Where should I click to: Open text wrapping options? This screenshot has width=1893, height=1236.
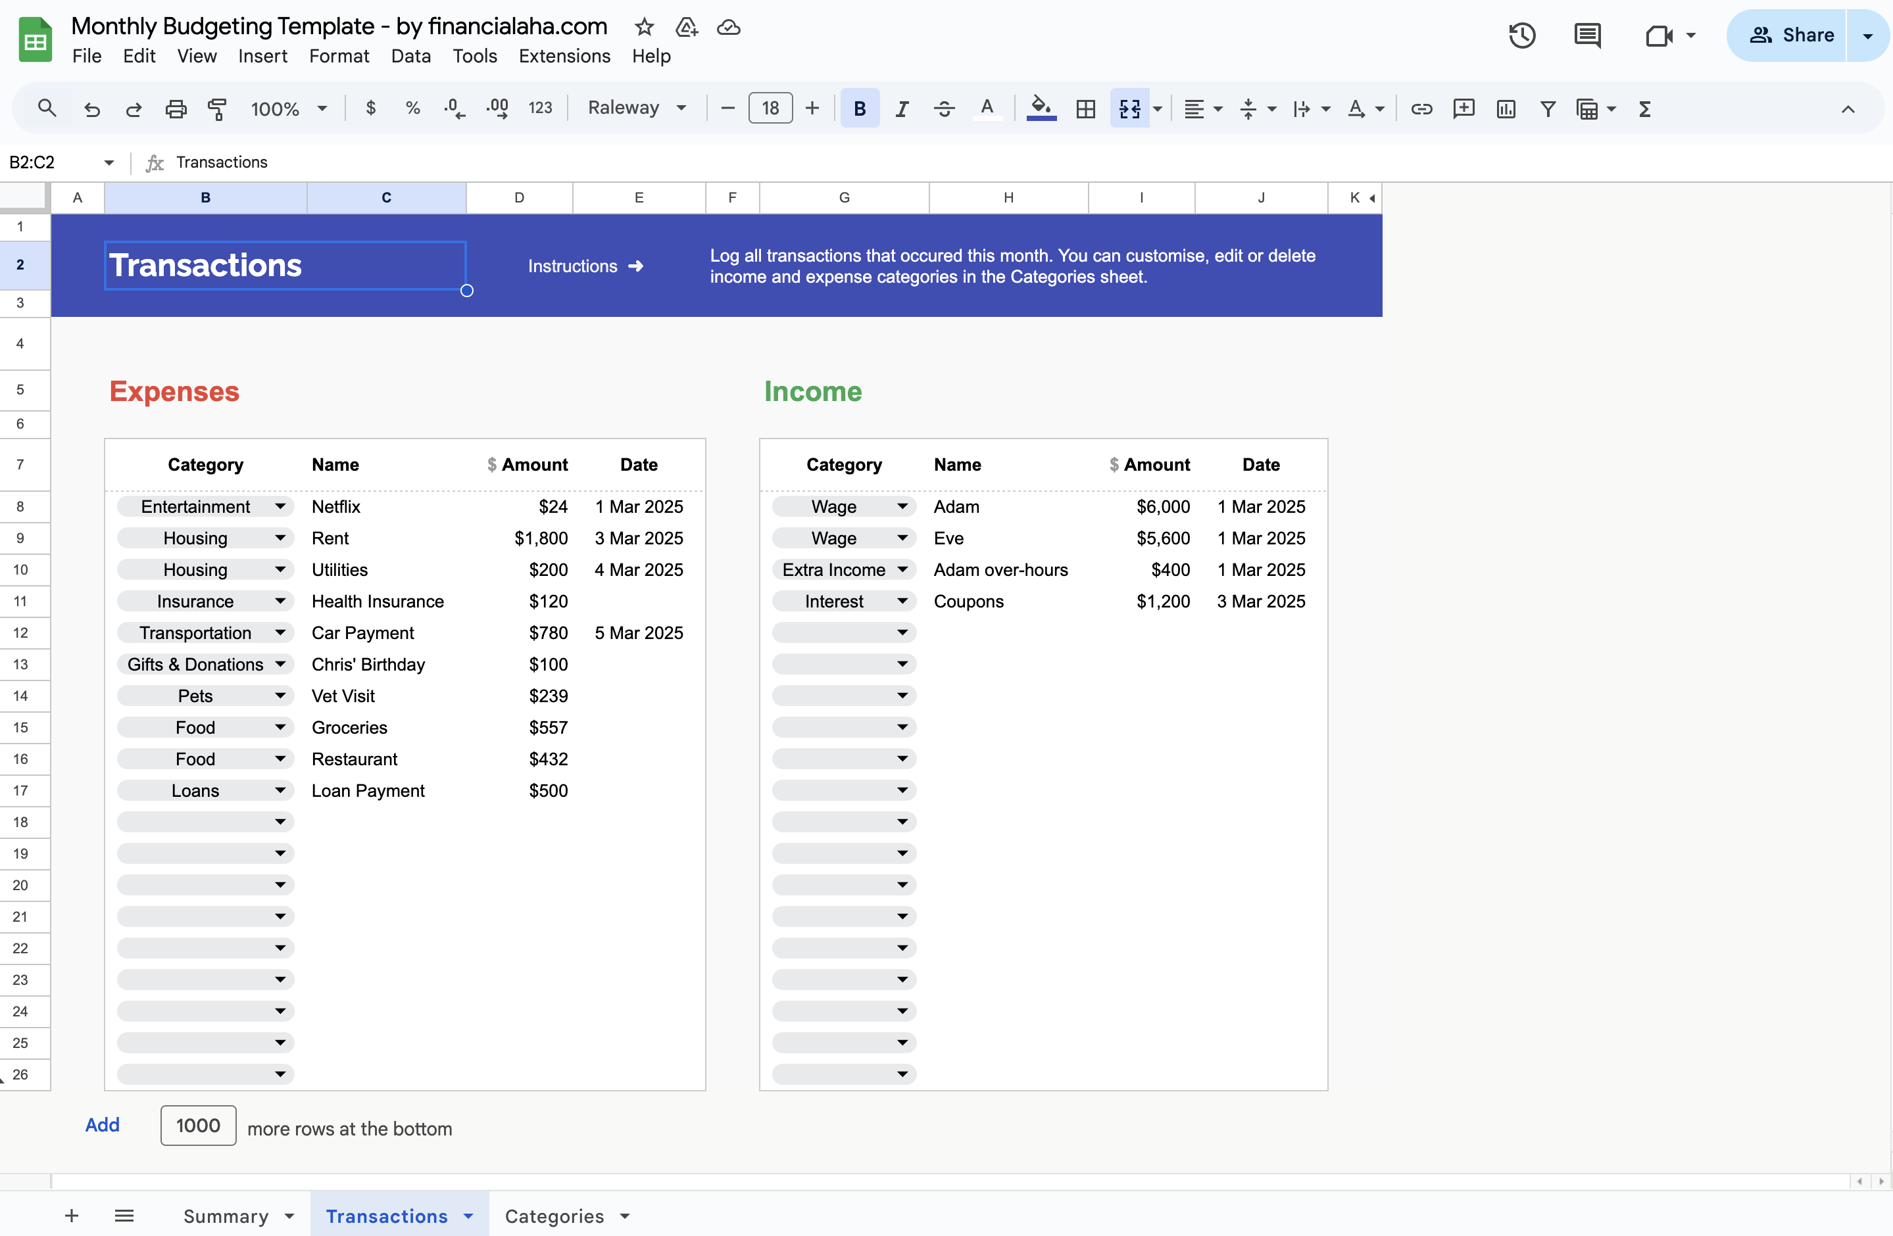[1312, 108]
